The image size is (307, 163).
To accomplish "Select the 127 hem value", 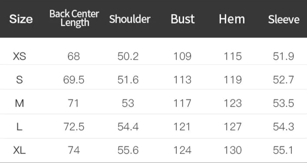I will click(x=233, y=127).
